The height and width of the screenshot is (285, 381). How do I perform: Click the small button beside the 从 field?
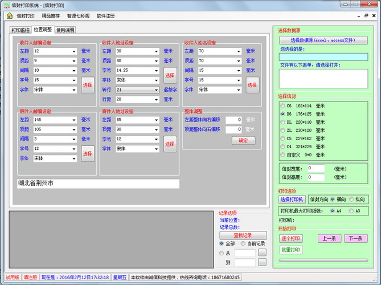pos(262,253)
